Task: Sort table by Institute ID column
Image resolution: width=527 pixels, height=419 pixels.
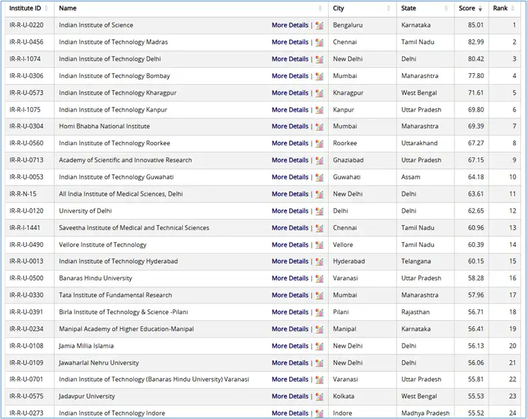Action: point(47,8)
